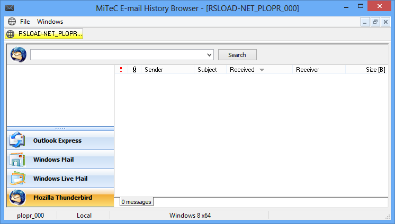This screenshot has width=395, height=224.
Task: Toggle the Received sort direction arrow
Action: tap(262, 70)
